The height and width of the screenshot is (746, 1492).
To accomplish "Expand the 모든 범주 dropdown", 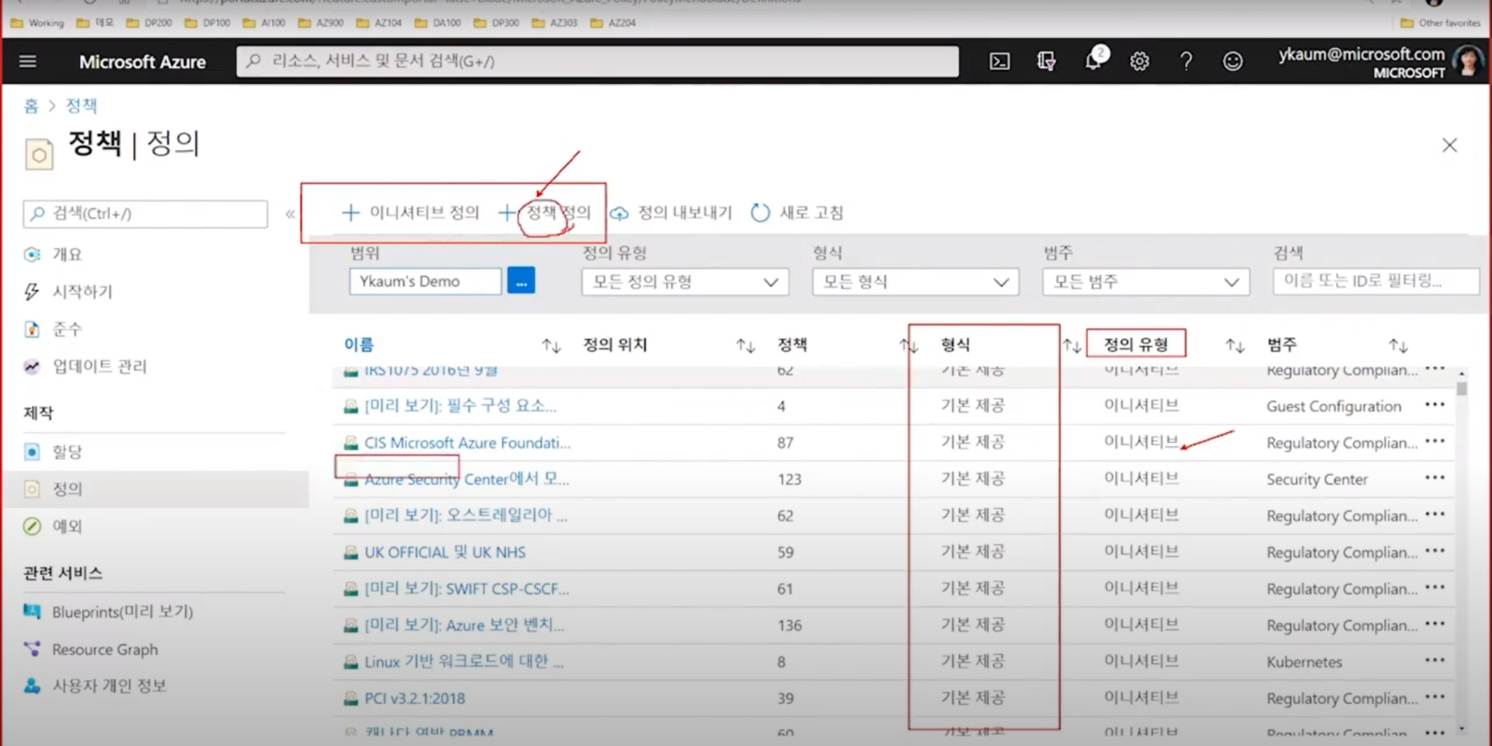I will (1145, 282).
